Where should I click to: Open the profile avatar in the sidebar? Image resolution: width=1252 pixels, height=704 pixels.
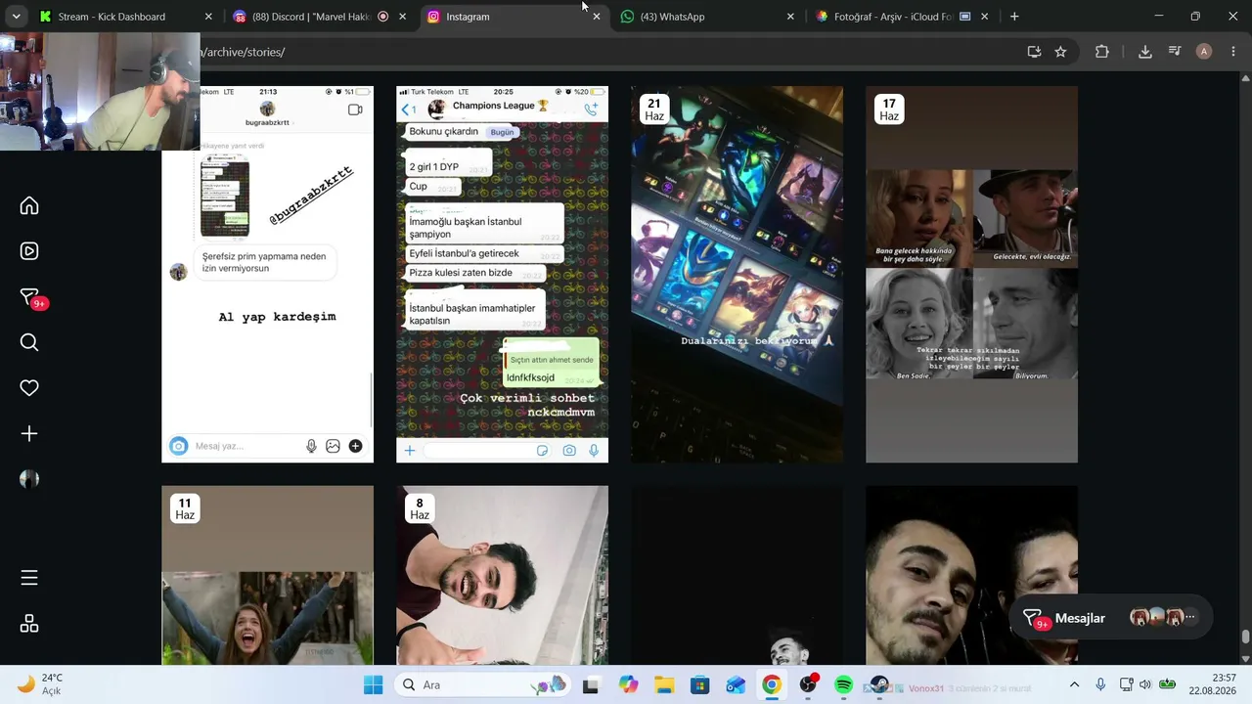click(x=29, y=479)
